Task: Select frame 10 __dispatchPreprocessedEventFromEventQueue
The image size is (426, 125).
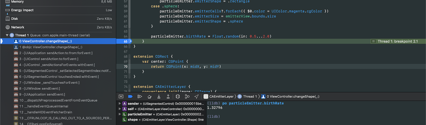Action: click(58, 100)
